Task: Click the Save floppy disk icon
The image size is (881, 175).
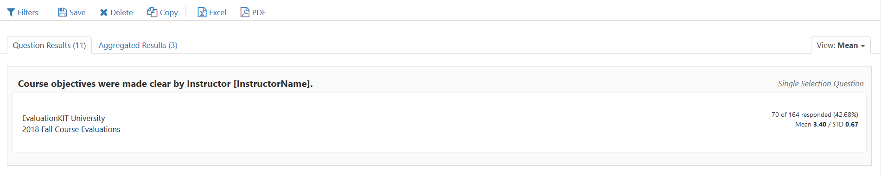Action: click(62, 12)
